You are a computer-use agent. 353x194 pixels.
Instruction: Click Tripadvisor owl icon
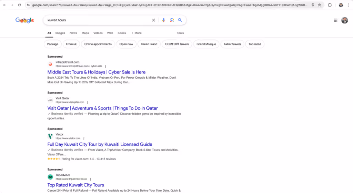(x=50, y=177)
